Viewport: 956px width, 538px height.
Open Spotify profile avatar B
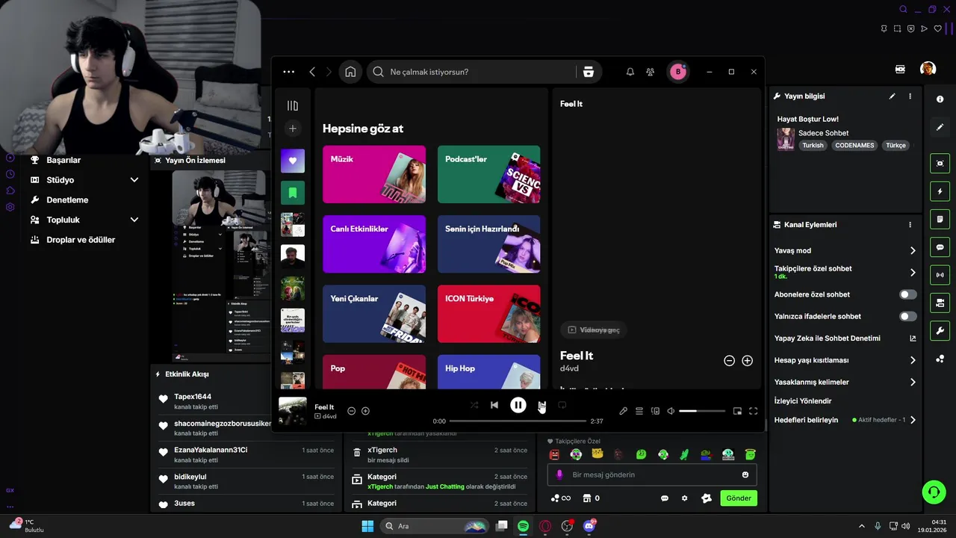coord(677,72)
